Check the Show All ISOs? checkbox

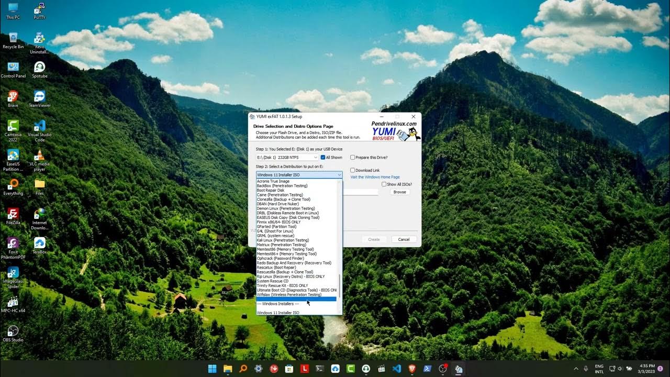pos(384,184)
